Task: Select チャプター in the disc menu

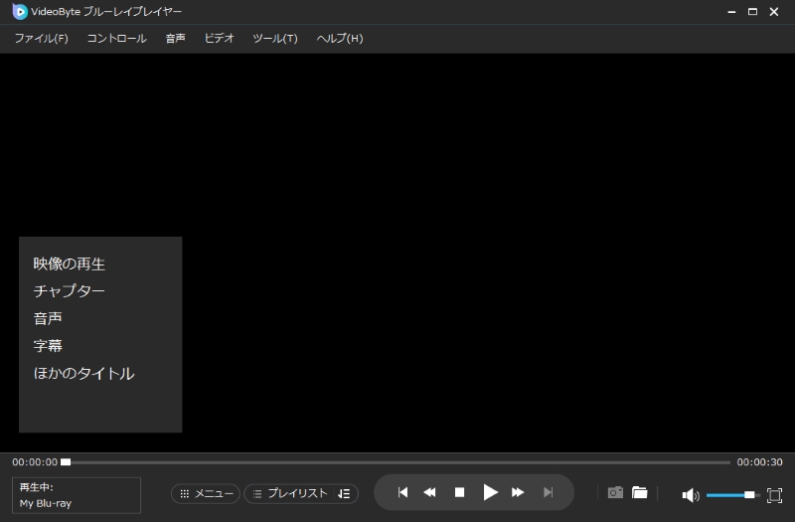Action: coord(69,291)
